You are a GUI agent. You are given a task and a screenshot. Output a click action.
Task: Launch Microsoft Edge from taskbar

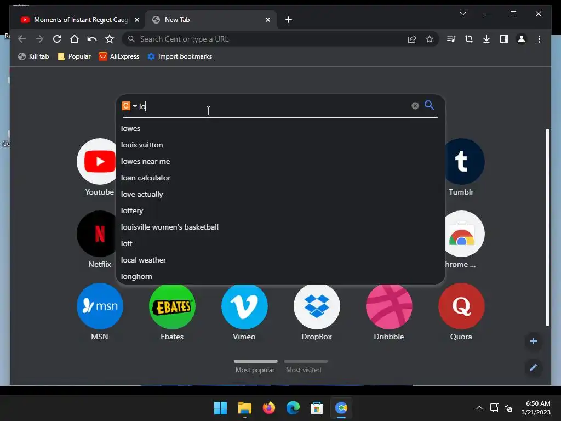coord(293,408)
